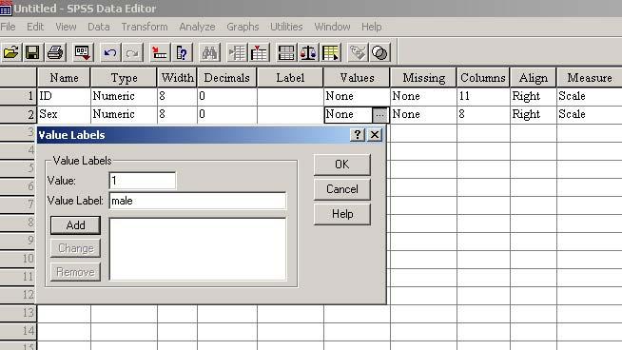Click the Sex variable name cell

click(x=64, y=115)
